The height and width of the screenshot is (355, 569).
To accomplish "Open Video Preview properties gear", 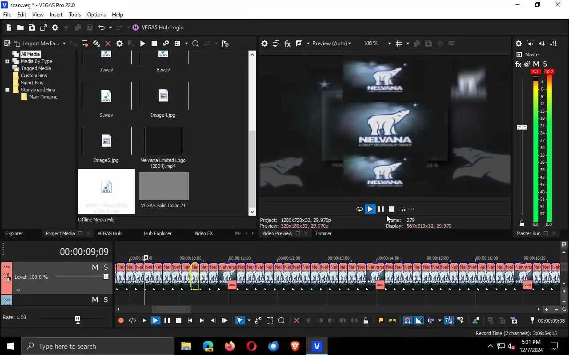I will point(264,43).
